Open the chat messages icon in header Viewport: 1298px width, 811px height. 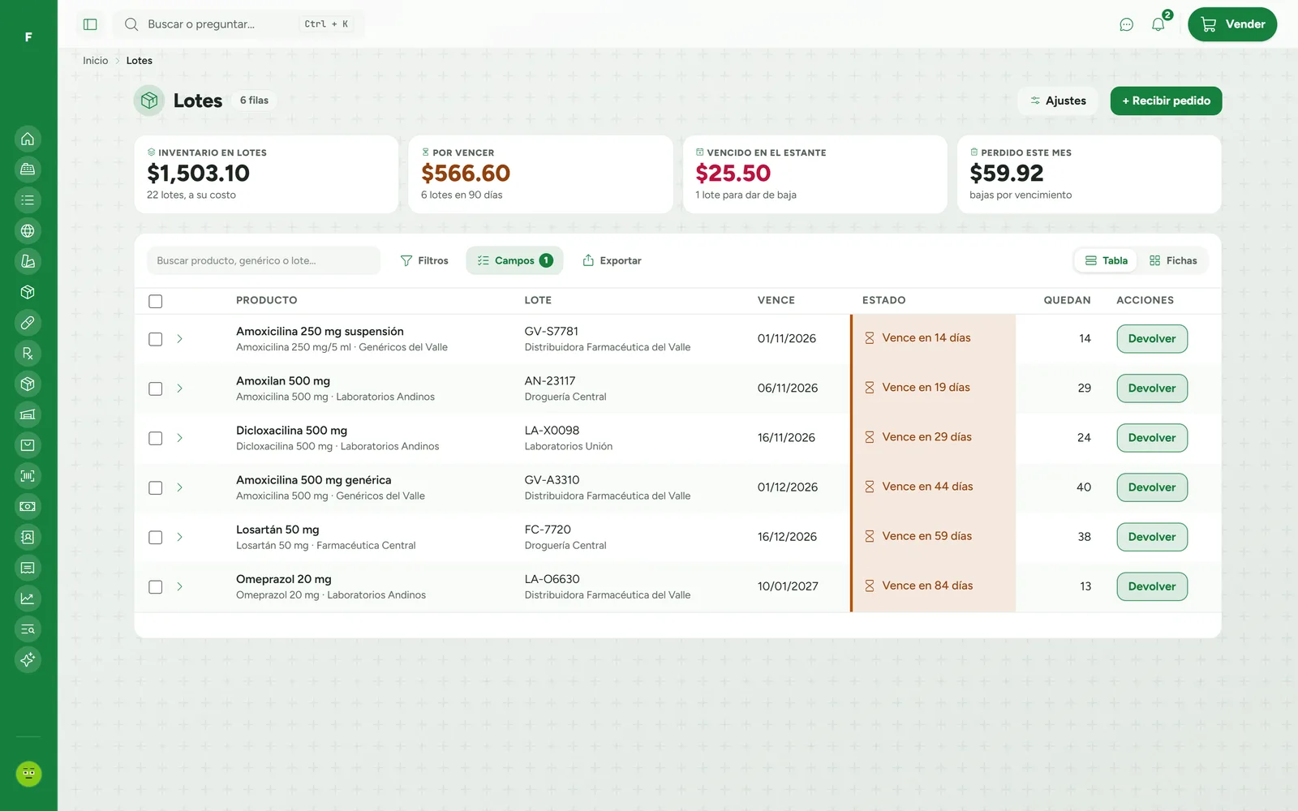[1126, 24]
